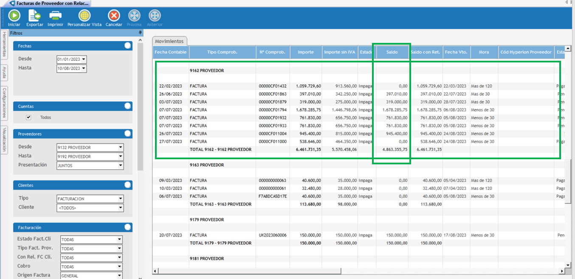Click the Exportar icon

pyautogui.click(x=34, y=16)
